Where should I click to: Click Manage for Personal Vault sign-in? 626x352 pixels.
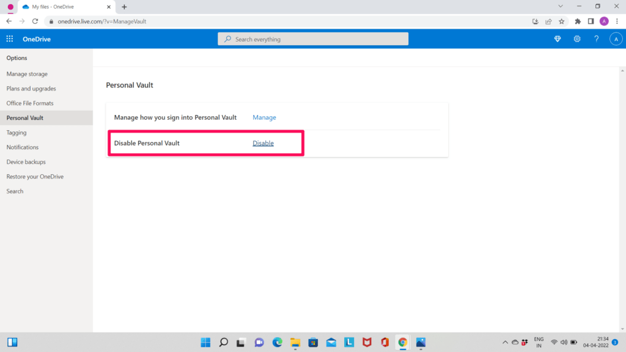point(264,117)
